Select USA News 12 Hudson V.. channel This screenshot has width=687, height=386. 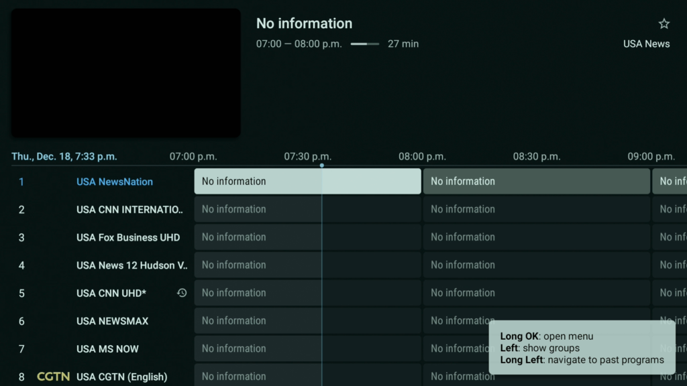[131, 265]
